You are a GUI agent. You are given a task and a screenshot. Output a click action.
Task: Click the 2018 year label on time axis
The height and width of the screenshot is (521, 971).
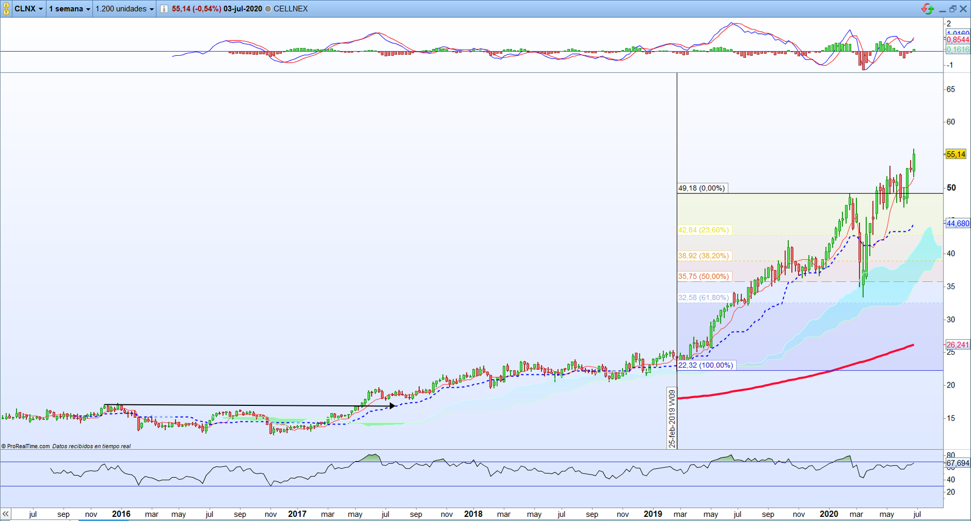(x=474, y=514)
